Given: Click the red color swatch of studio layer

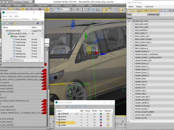Looking at the screenshot, I should (101, 123).
